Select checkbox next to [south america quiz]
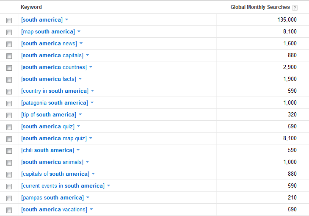The image size is (309, 216). pos(9,127)
